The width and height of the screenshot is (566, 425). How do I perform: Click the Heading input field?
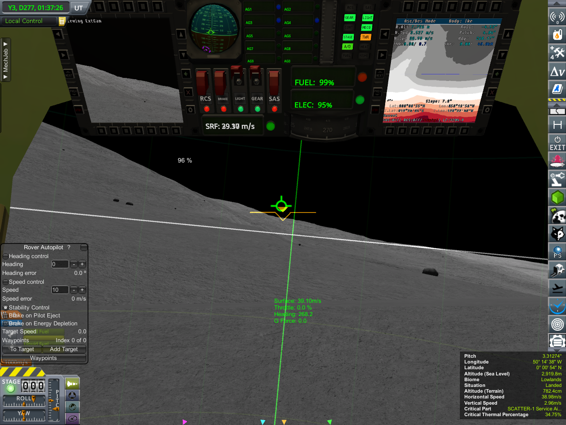coord(60,264)
